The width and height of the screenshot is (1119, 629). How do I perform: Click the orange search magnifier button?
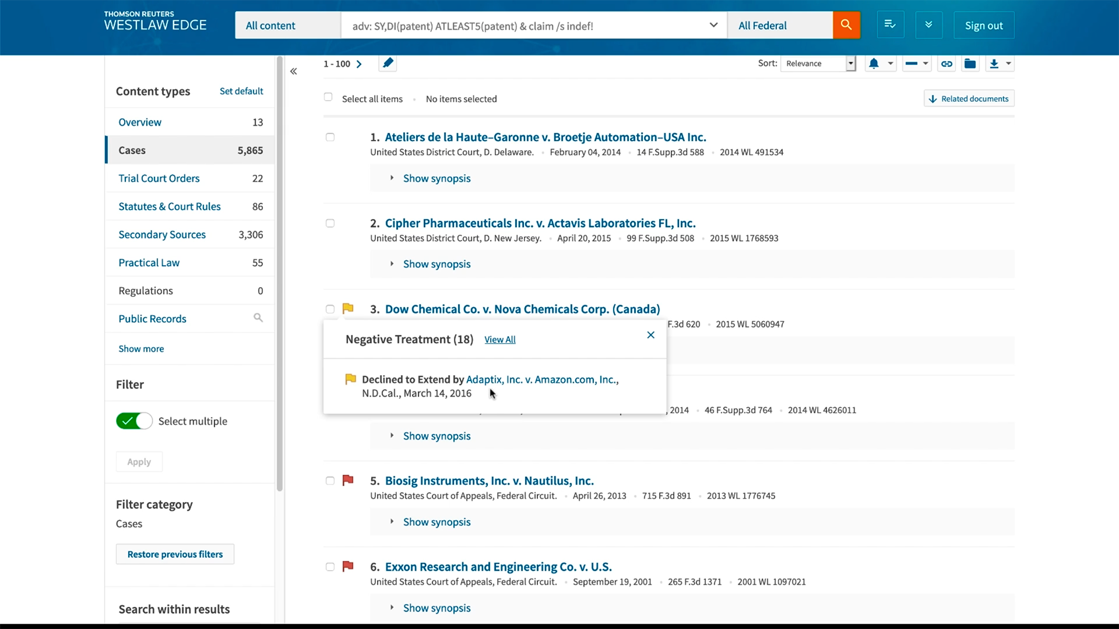click(x=846, y=25)
